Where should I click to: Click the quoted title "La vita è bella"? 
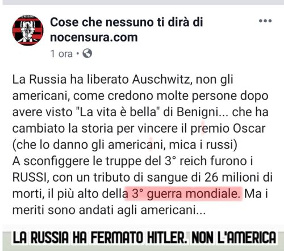(x=118, y=112)
